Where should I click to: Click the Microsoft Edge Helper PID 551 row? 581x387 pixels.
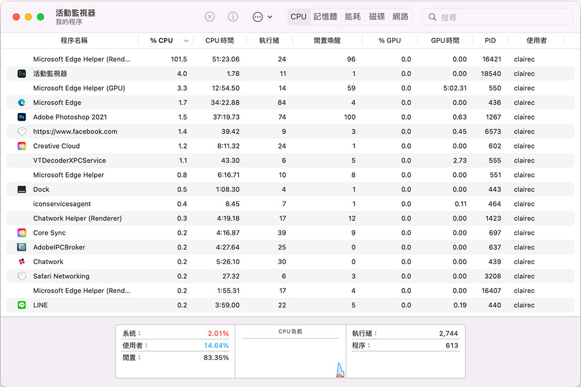tap(290, 175)
